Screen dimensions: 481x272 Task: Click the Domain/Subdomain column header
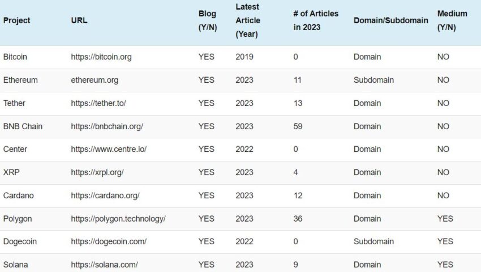(x=390, y=20)
